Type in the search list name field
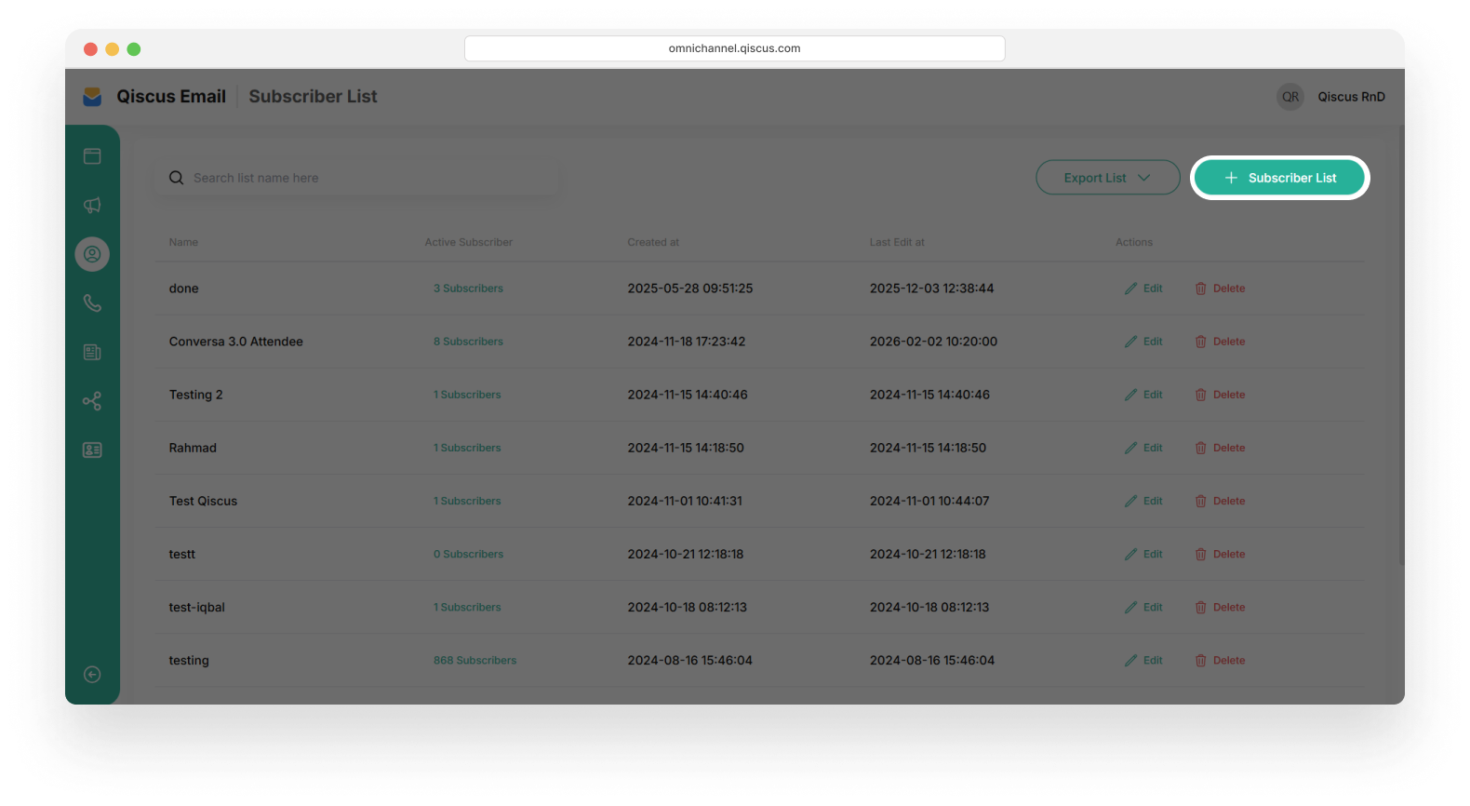Screen dimensions: 1470x806 [x=363, y=178]
